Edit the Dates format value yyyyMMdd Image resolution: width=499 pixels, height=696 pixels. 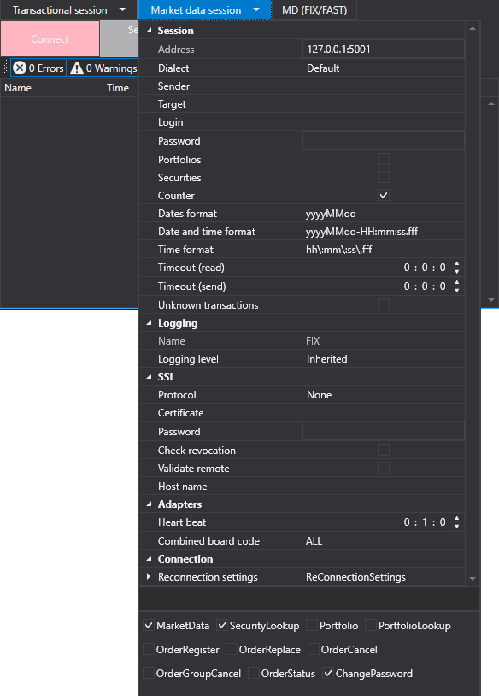(x=384, y=214)
